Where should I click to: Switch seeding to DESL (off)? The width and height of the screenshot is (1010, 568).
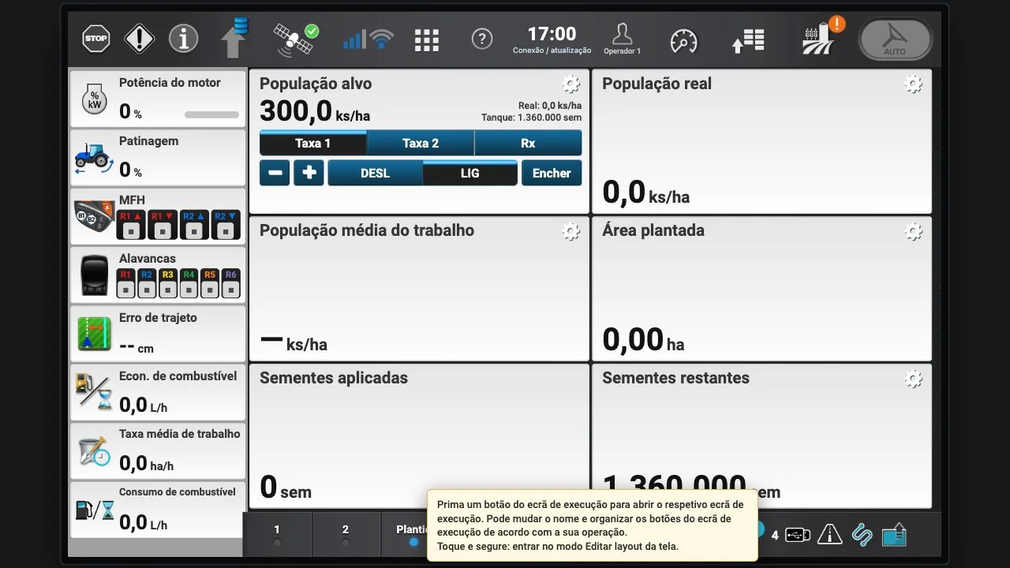(x=375, y=173)
